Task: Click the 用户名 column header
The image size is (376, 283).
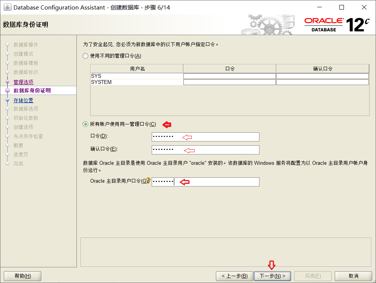Action: (137, 69)
